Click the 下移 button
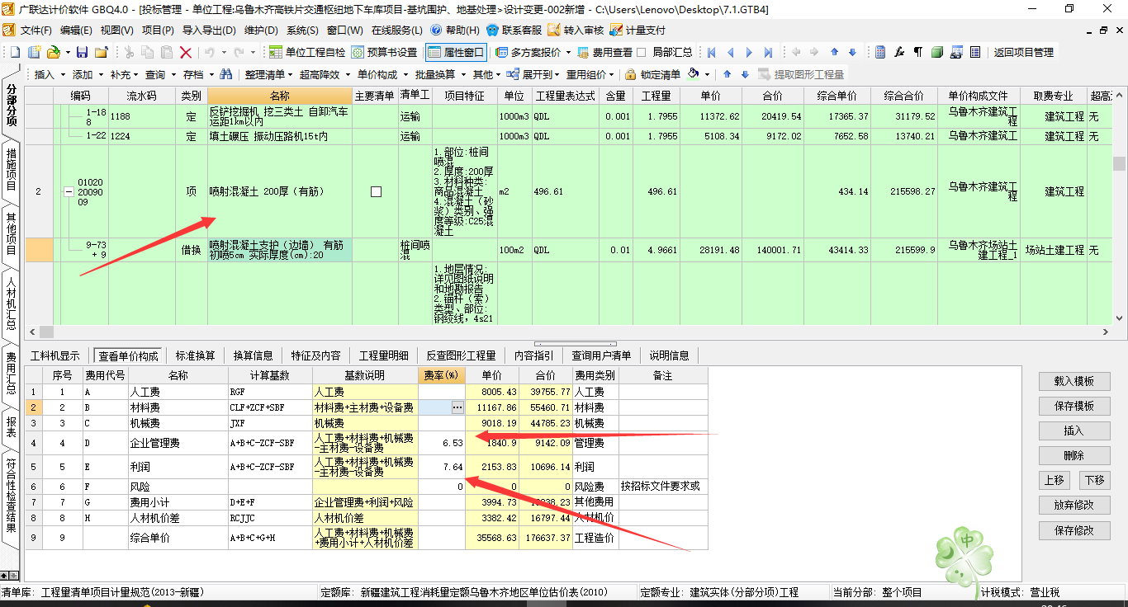The image size is (1128, 607). pos(1094,480)
